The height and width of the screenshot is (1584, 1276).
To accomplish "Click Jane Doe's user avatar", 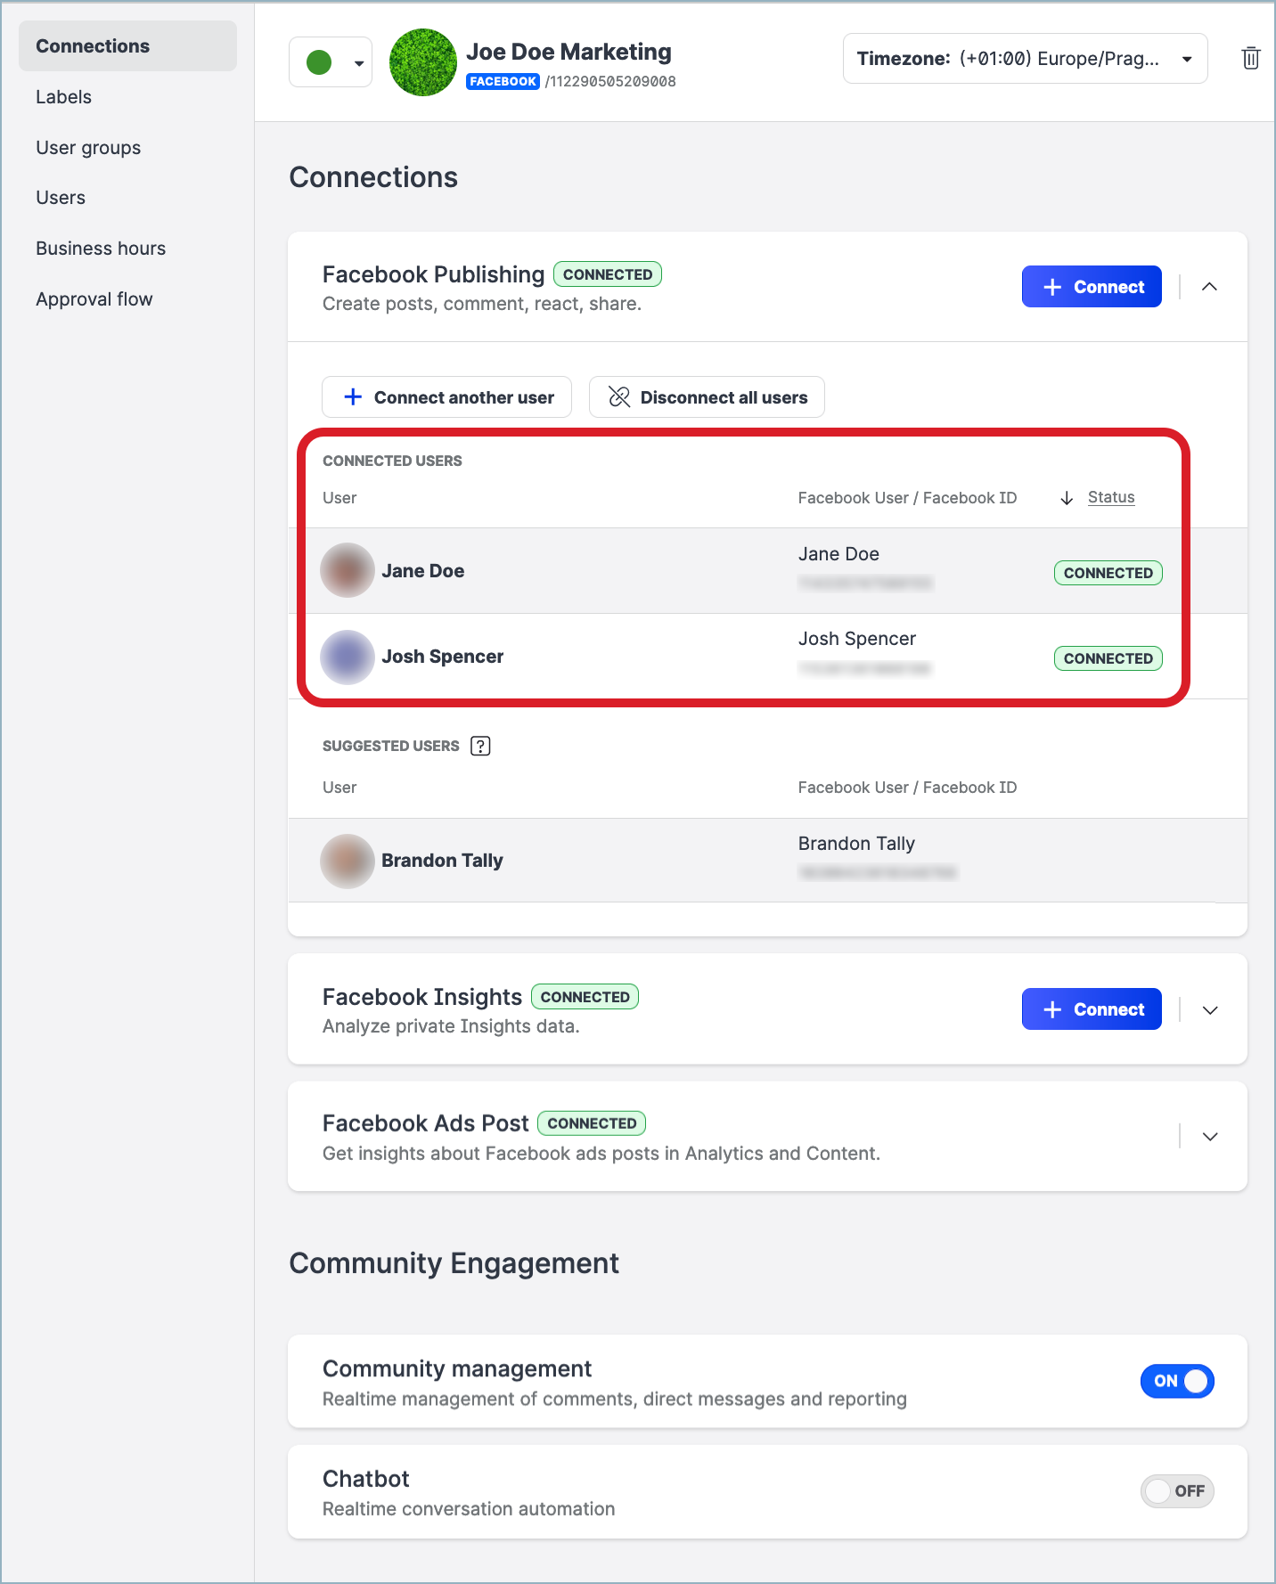I will [348, 570].
